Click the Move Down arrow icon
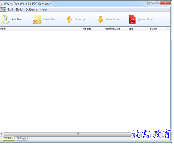Screen dimensions: 174x145 [100, 19]
